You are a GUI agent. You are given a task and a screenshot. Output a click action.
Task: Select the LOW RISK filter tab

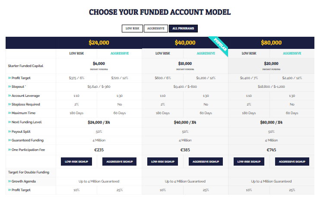[x=132, y=29]
